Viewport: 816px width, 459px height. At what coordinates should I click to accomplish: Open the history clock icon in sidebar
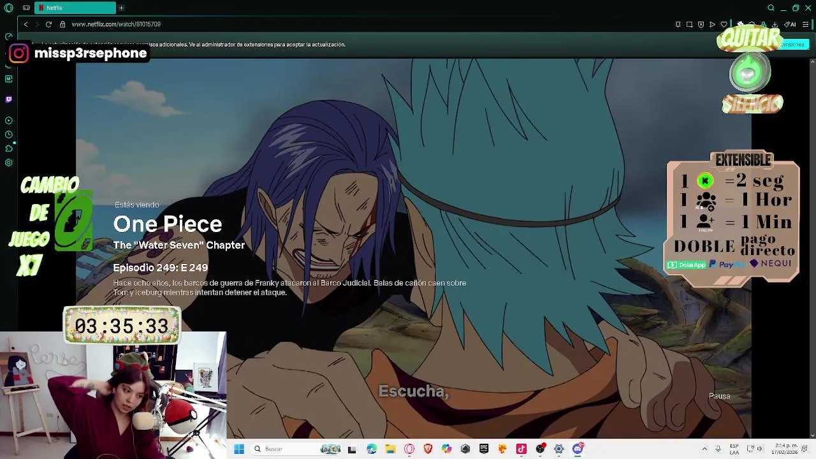(x=8, y=135)
